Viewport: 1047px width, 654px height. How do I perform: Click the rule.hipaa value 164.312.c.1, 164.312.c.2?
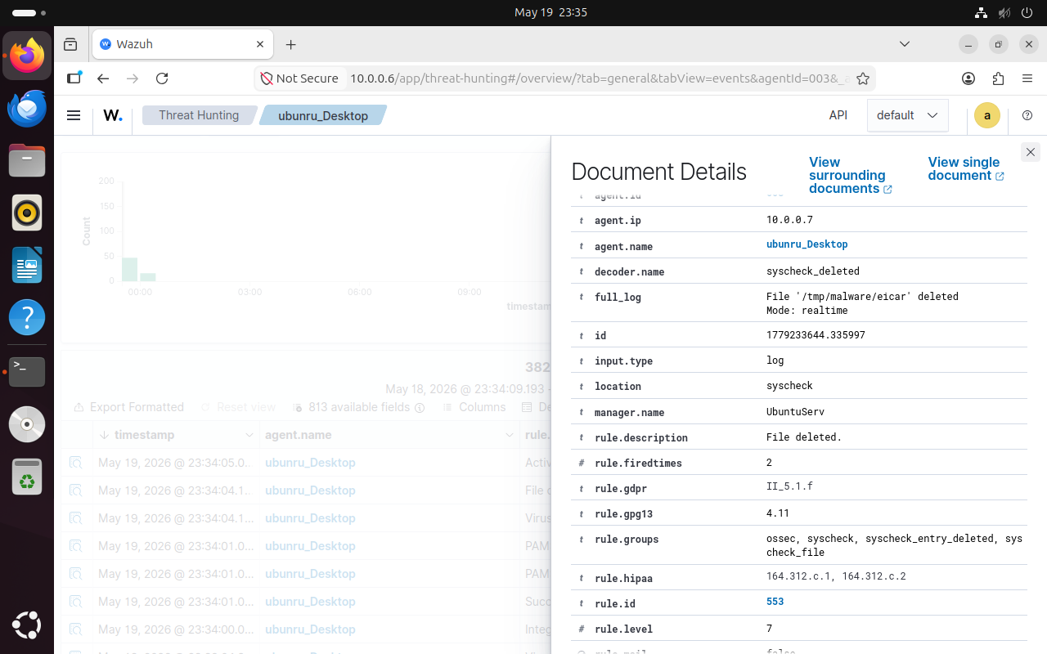[836, 576]
